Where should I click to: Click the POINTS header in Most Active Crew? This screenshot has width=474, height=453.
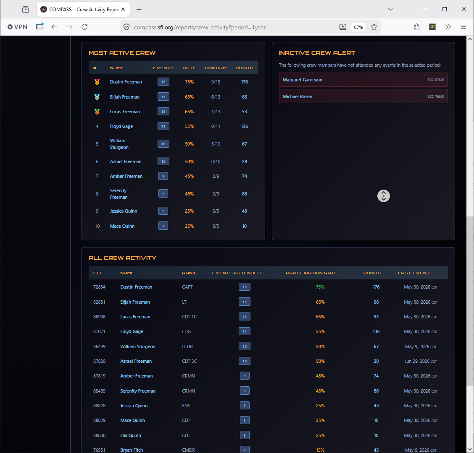(244, 68)
